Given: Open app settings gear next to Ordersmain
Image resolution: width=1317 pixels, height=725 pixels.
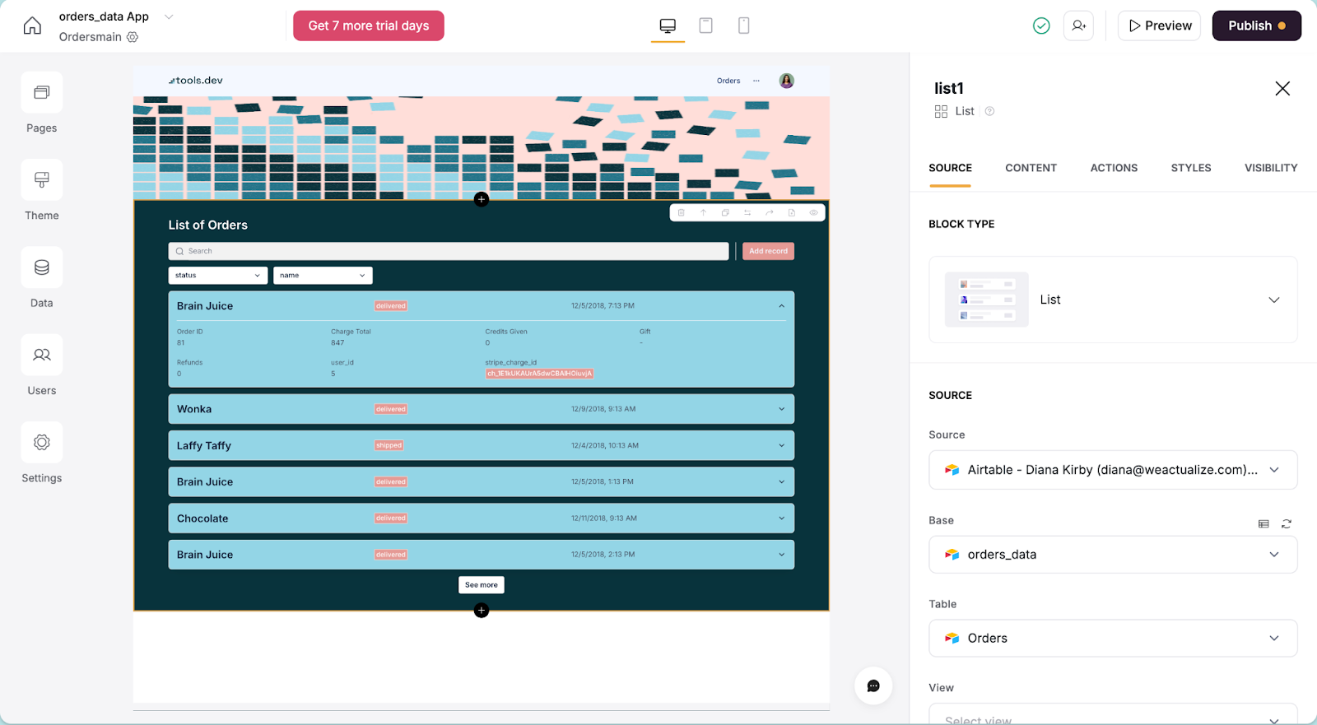Looking at the screenshot, I should tap(133, 37).
